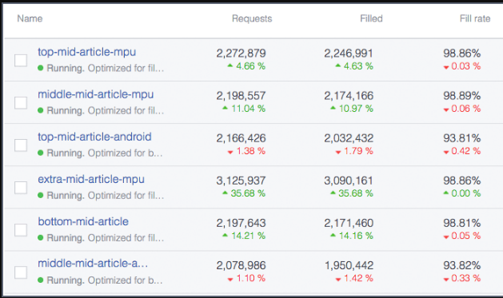Click the green running status dot for middle-mid-article-mpu
Viewport: 503px width, 298px height.
[41, 110]
